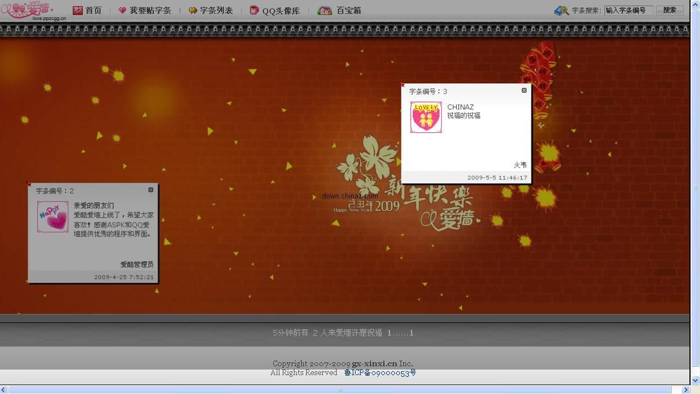700x394 pixels.
Task: Click the 字条列表 chat bubbles icon
Action: [x=193, y=11]
